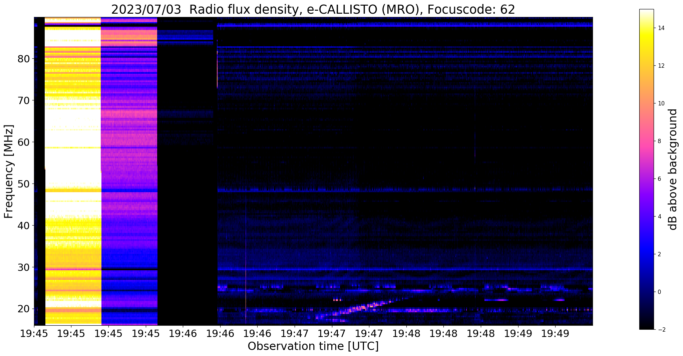Viewport: 683px width, 356px height.
Task: Click the colorbar tick label 0
Action: pos(659,292)
